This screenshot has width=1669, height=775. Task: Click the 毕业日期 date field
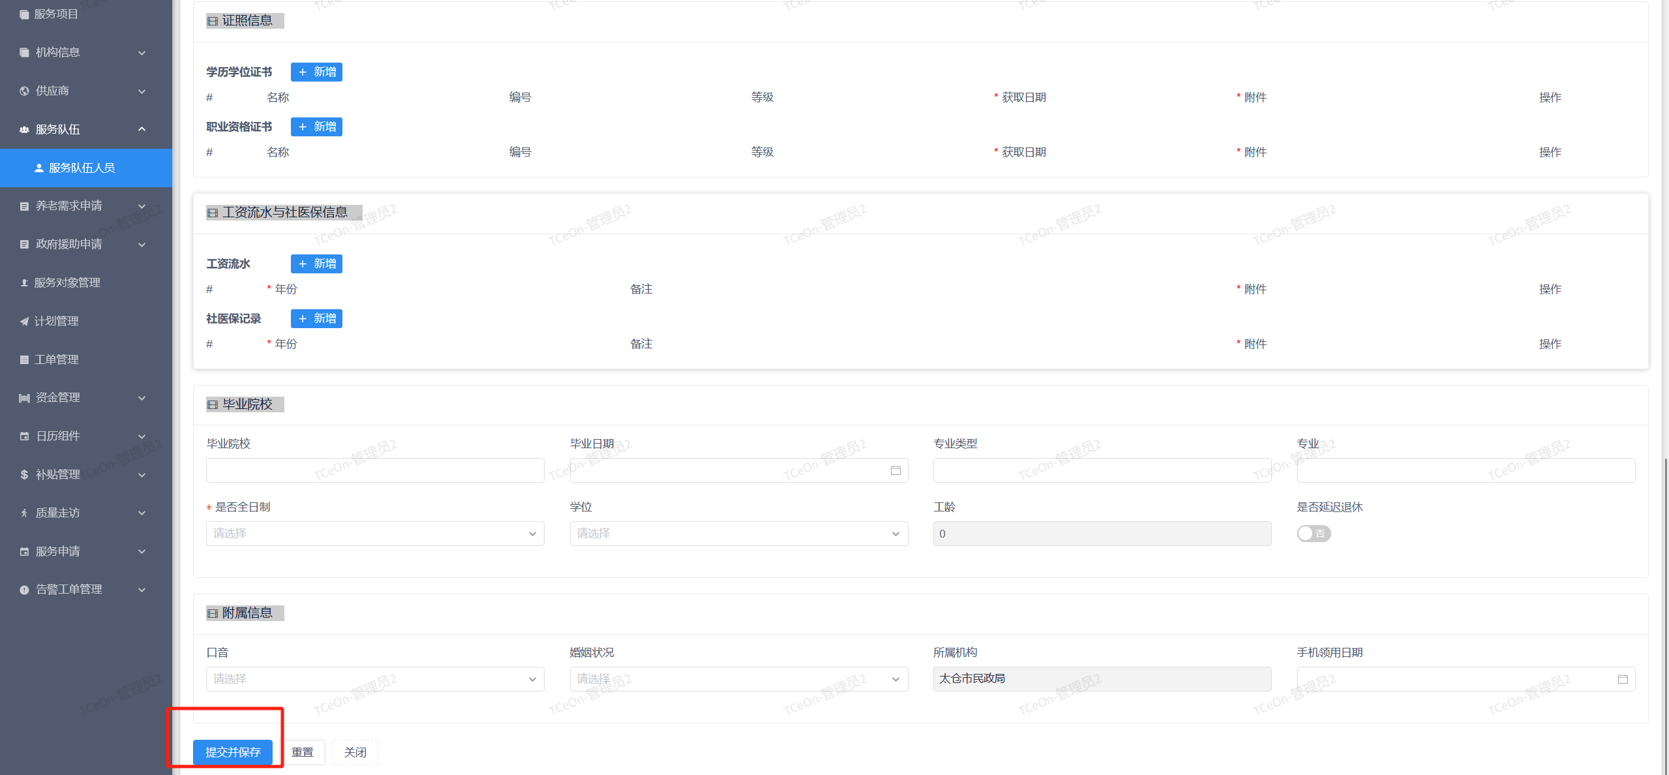point(739,470)
